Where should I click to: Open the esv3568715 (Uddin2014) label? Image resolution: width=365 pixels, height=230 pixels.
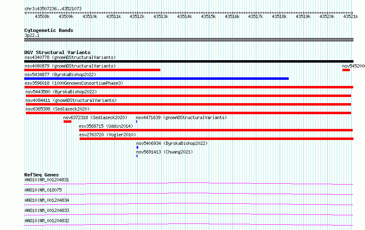pyautogui.click(x=106, y=126)
